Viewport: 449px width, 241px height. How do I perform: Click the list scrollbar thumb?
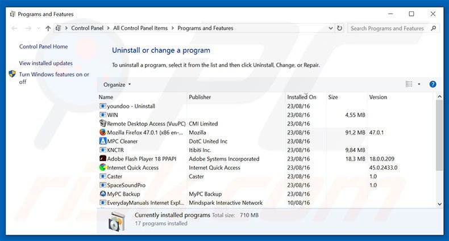[x=439, y=136]
